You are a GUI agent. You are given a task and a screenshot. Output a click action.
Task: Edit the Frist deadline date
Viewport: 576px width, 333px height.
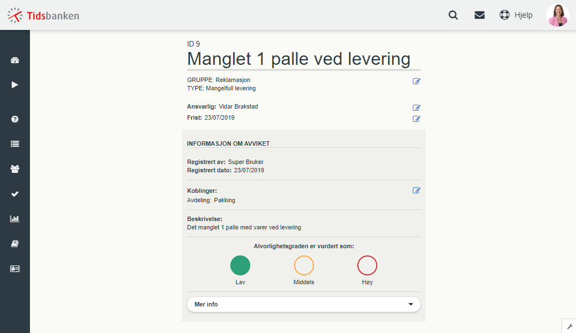click(x=416, y=119)
